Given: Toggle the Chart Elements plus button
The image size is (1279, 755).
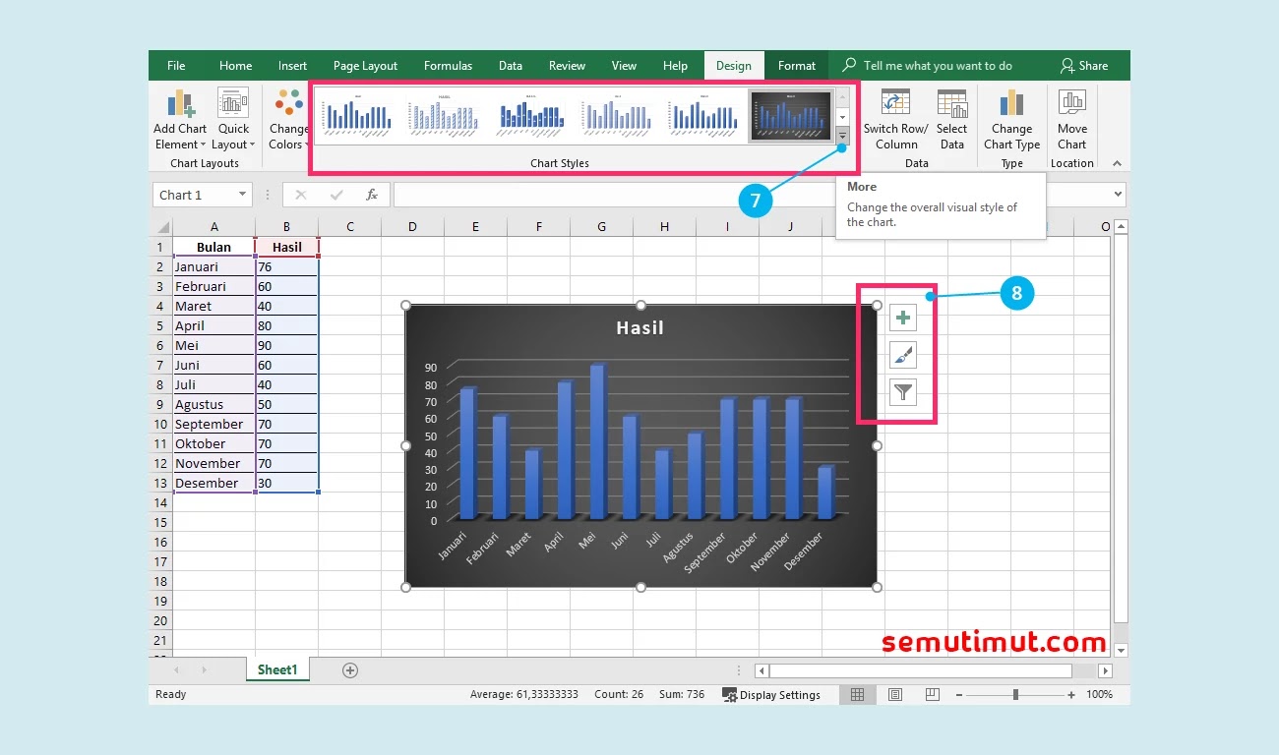Looking at the screenshot, I should [x=902, y=317].
